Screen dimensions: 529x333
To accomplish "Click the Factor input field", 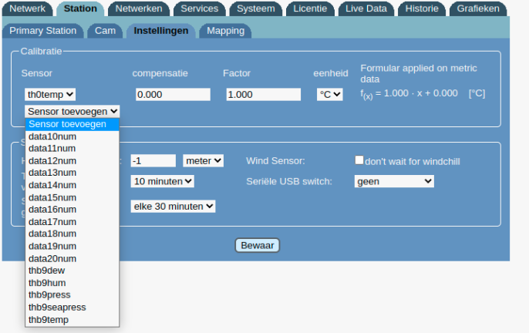I will pyautogui.click(x=263, y=94).
